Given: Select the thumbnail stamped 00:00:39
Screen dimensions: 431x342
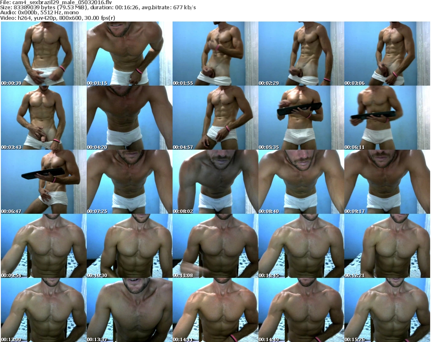Looking at the screenshot, I should tap(44, 54).
